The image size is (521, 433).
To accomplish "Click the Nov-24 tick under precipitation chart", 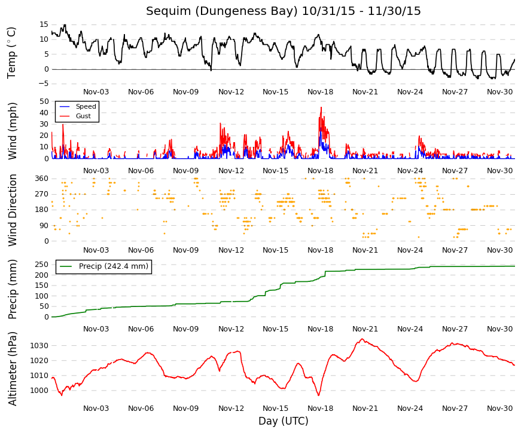I will coord(410,329).
